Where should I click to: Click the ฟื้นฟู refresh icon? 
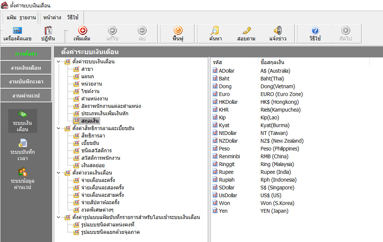click(x=178, y=30)
